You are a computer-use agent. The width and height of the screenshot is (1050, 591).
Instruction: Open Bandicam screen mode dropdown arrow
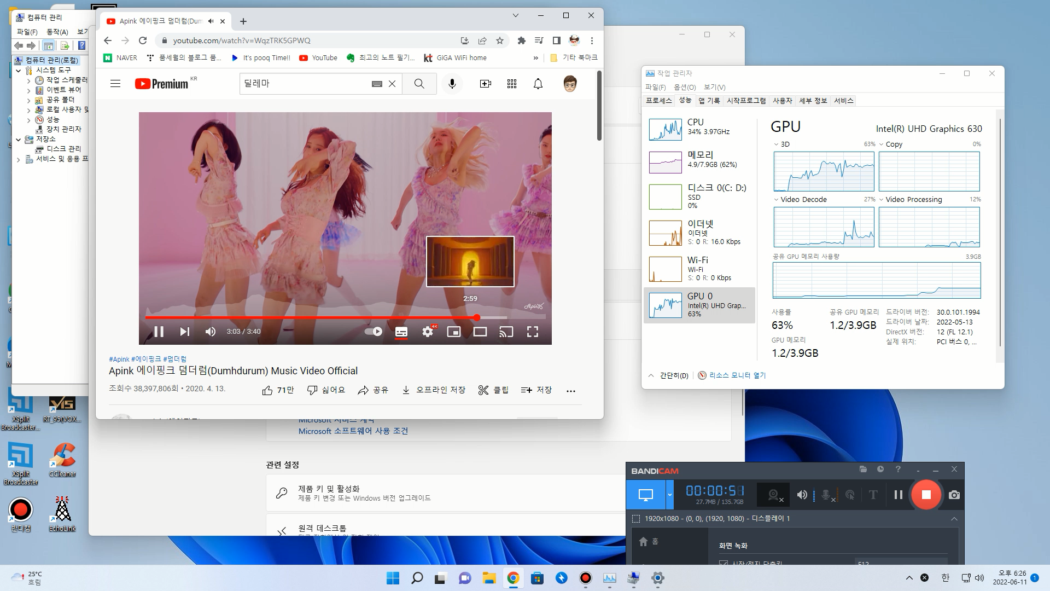(670, 495)
